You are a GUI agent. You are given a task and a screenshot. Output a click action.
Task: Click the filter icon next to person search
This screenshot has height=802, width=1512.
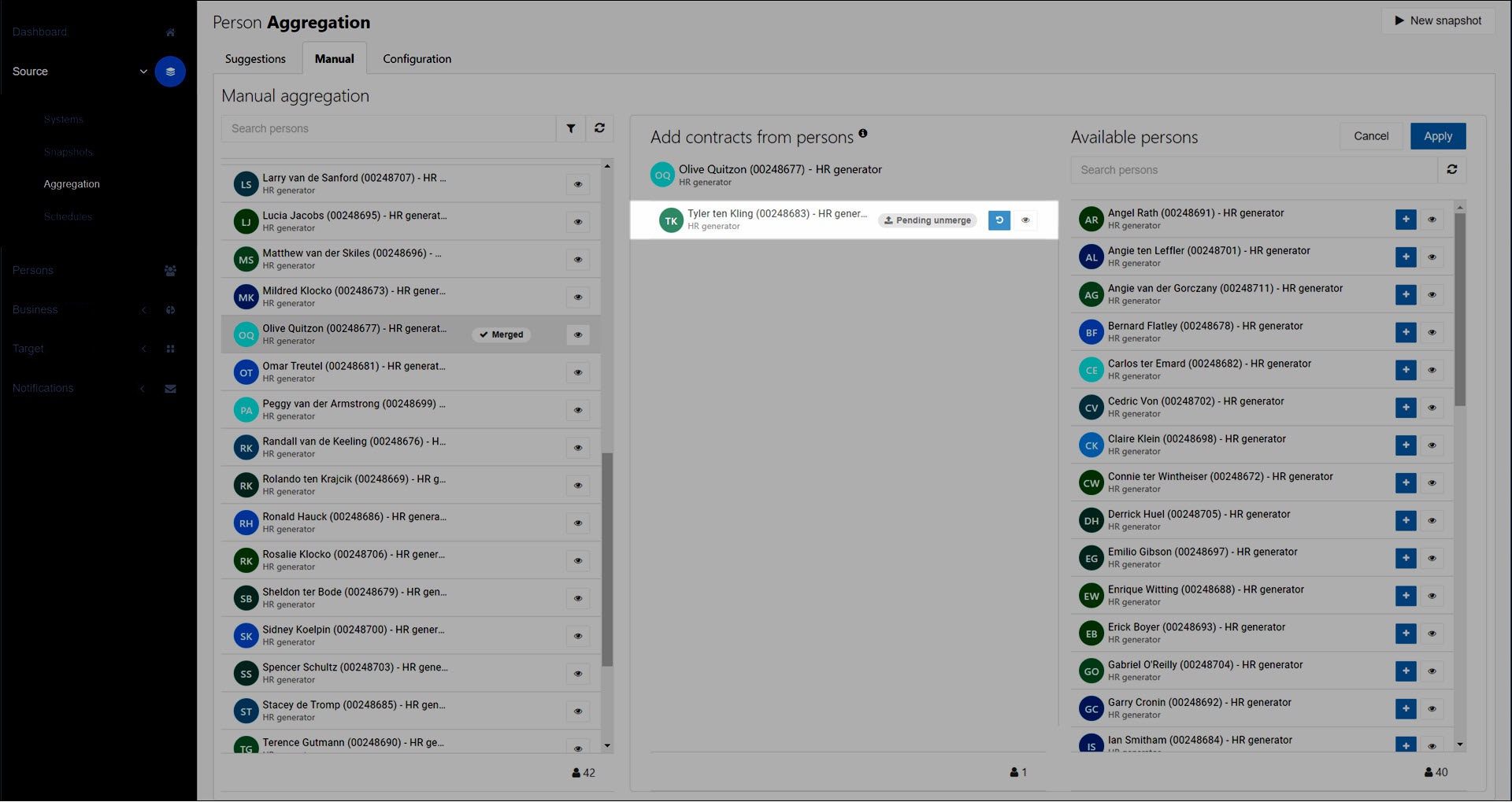pyautogui.click(x=571, y=128)
